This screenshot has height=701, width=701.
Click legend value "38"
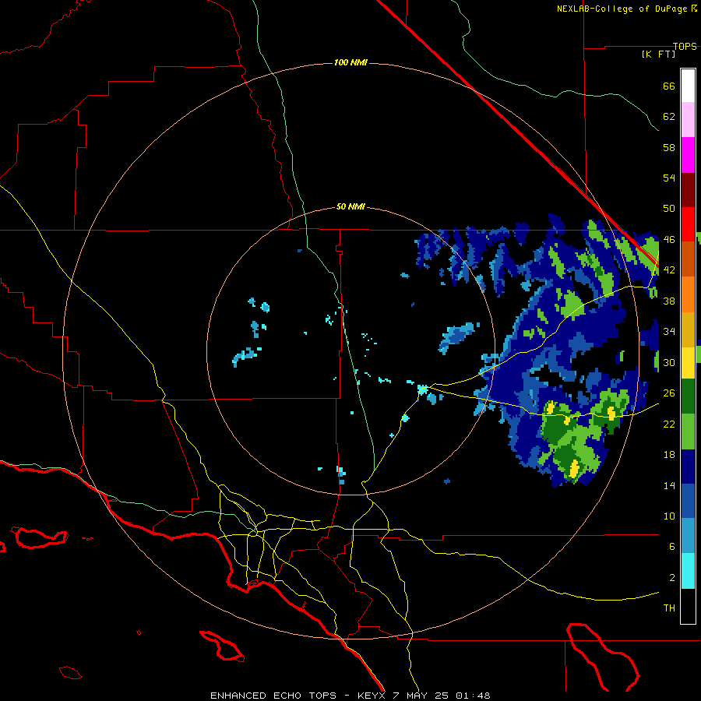(669, 301)
